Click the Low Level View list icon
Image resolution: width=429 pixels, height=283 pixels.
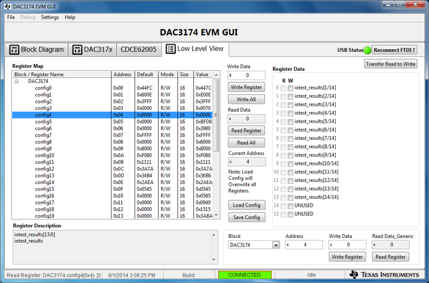(171, 49)
